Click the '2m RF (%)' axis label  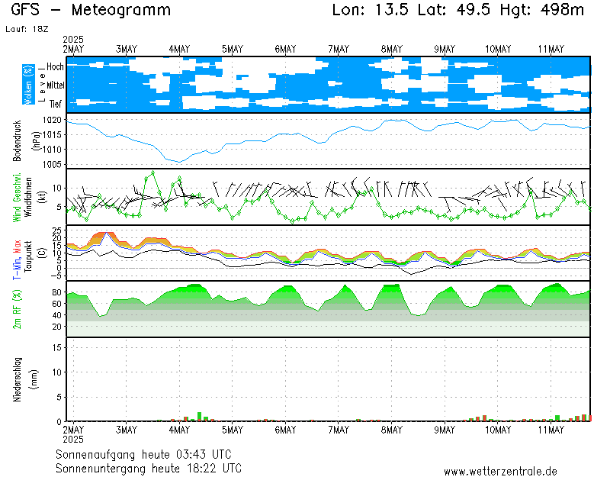point(17,309)
